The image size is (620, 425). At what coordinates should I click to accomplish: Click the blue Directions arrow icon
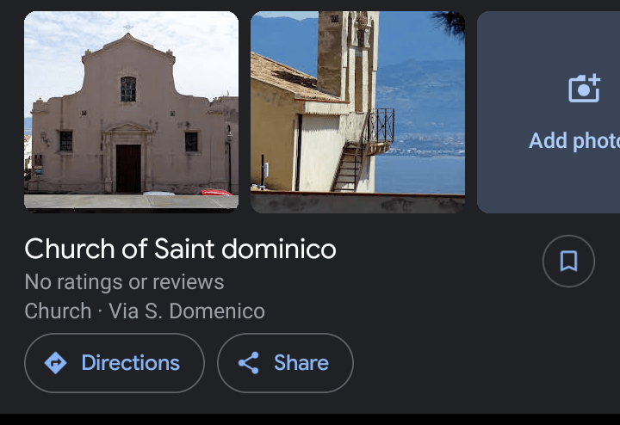pyautogui.click(x=55, y=363)
